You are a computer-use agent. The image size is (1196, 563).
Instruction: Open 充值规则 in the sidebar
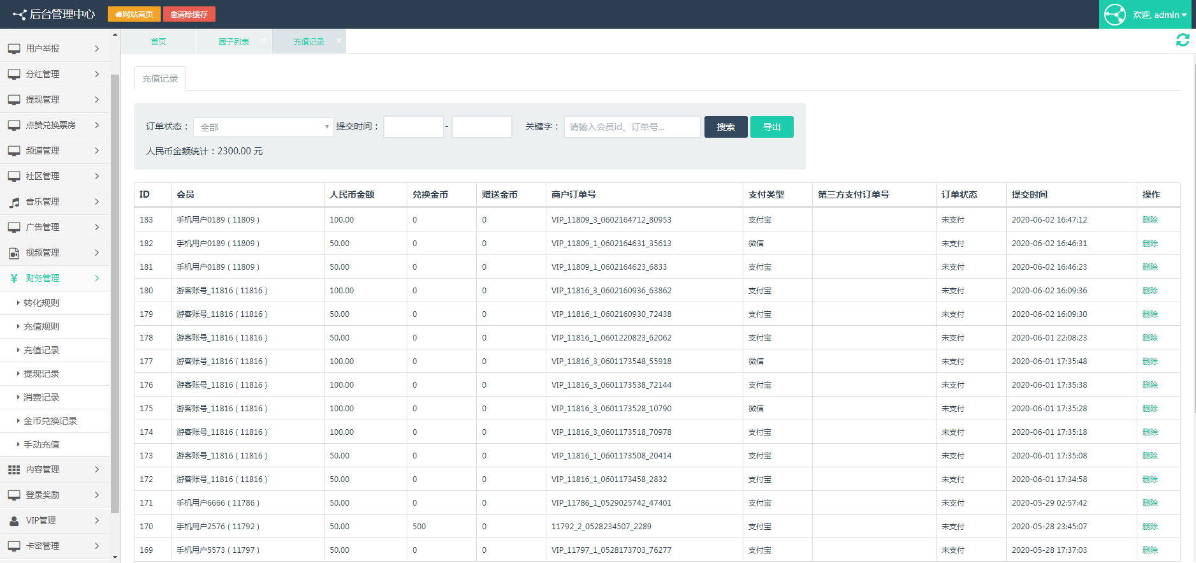41,326
